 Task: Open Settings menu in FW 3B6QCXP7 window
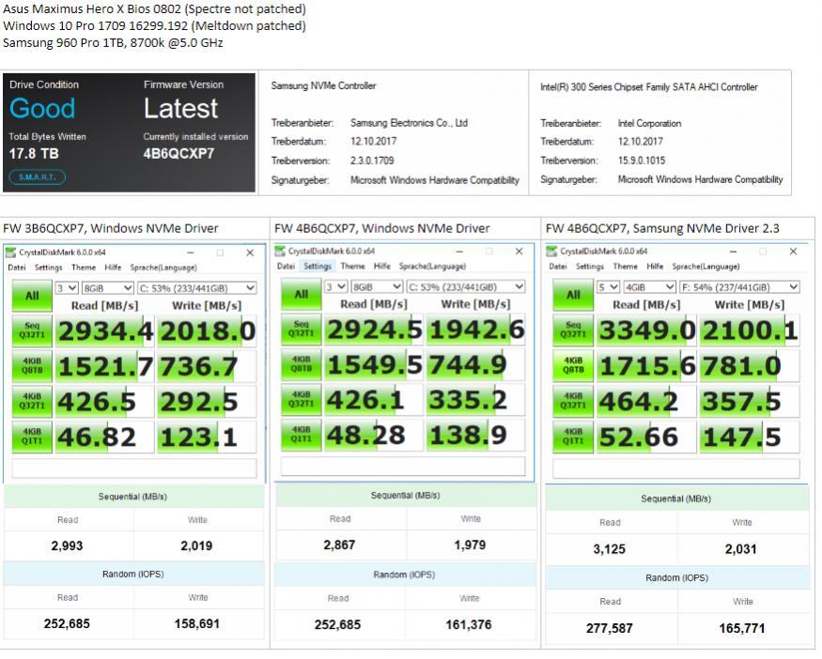[48, 268]
